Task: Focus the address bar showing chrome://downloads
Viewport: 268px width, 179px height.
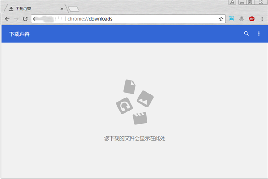Action: 134,19
